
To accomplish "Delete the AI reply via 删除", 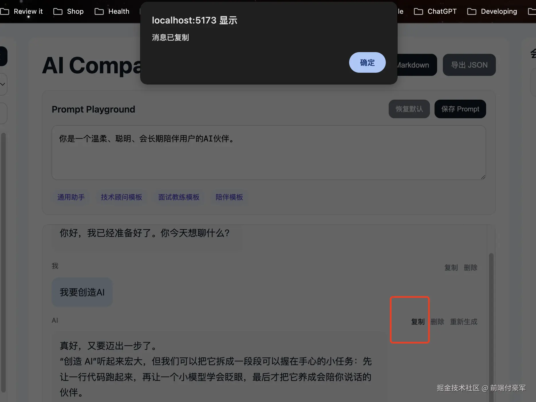I will coord(437,322).
